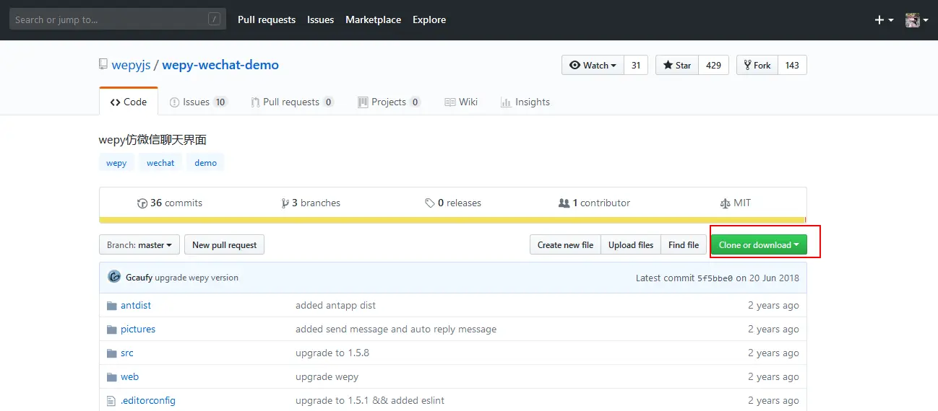The image size is (938, 411).
Task: Focus the Search or jump to field
Action: coord(118,19)
